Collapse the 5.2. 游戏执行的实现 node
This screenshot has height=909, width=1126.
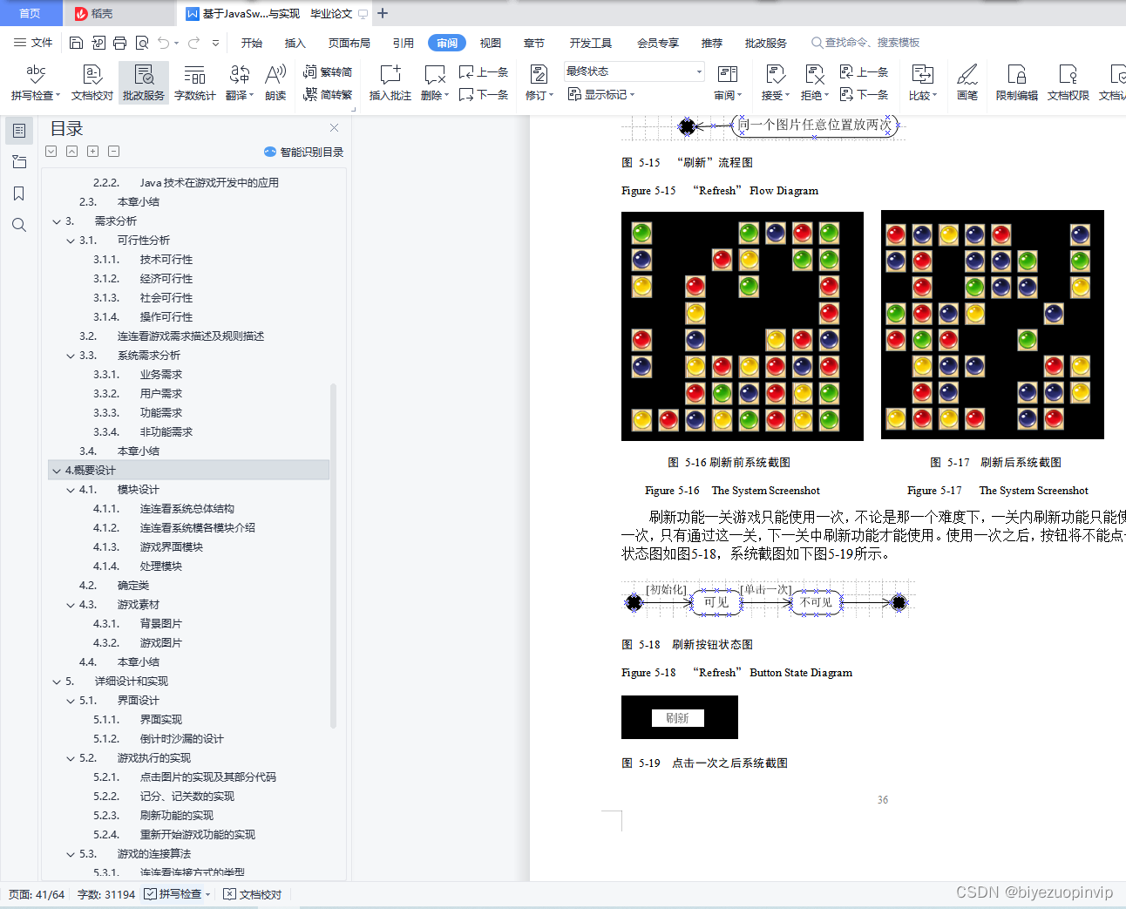[x=71, y=758]
